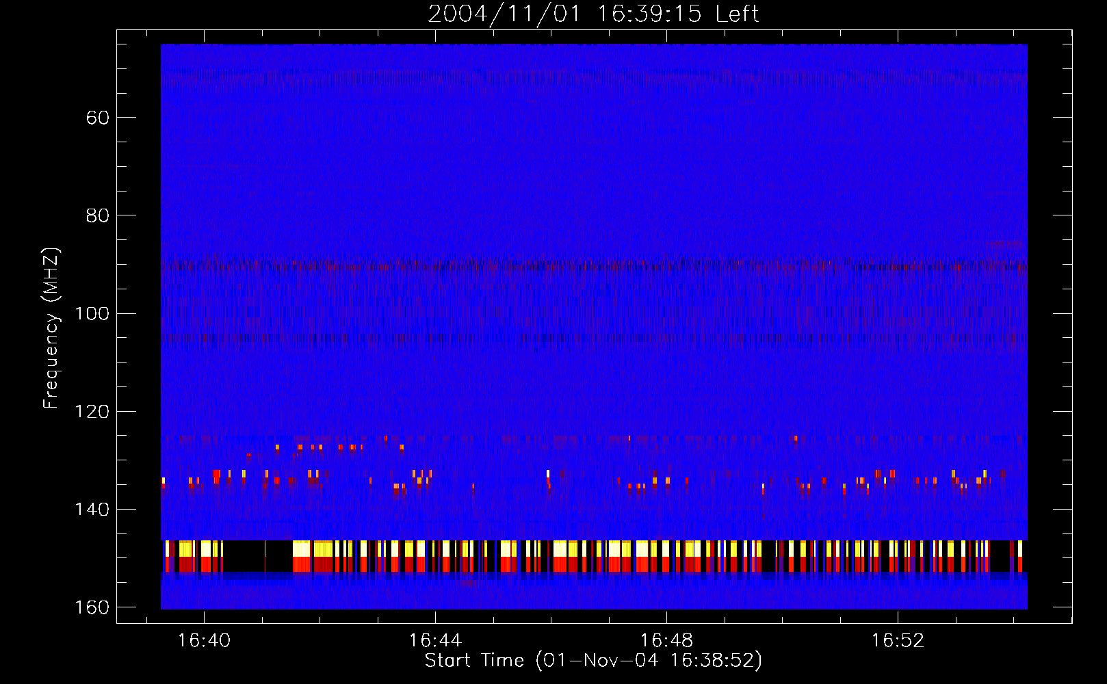
Task: Click the plot title '2004/11/01 16:39:15 Left'
Action: (593, 14)
